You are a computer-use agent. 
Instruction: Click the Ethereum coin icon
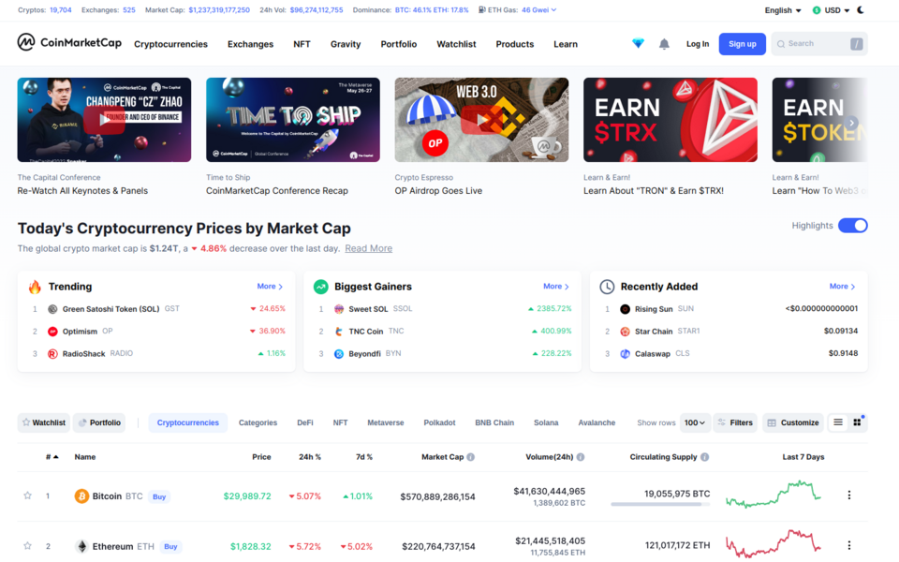point(82,546)
